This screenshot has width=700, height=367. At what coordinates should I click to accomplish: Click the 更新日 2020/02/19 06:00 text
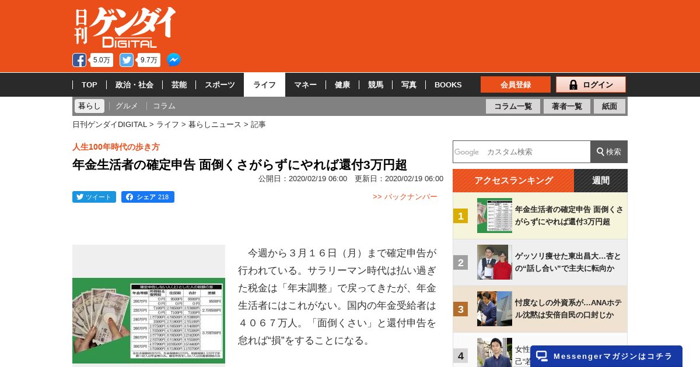(399, 179)
